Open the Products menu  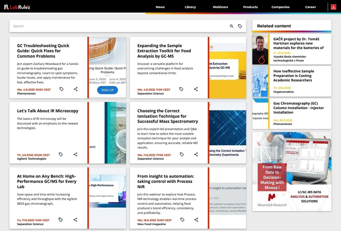pos(250,7)
